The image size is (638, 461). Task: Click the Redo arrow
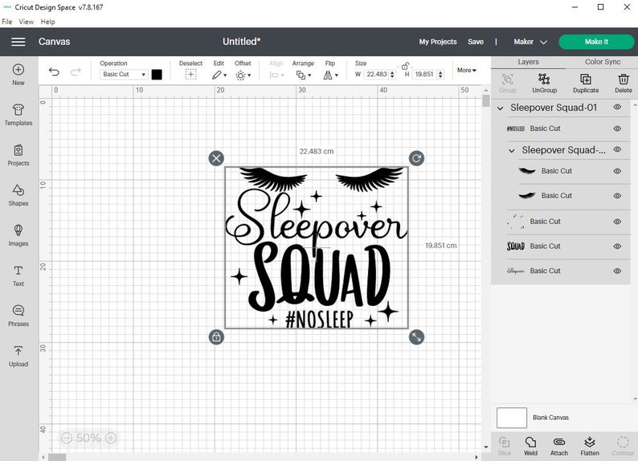tap(76, 72)
